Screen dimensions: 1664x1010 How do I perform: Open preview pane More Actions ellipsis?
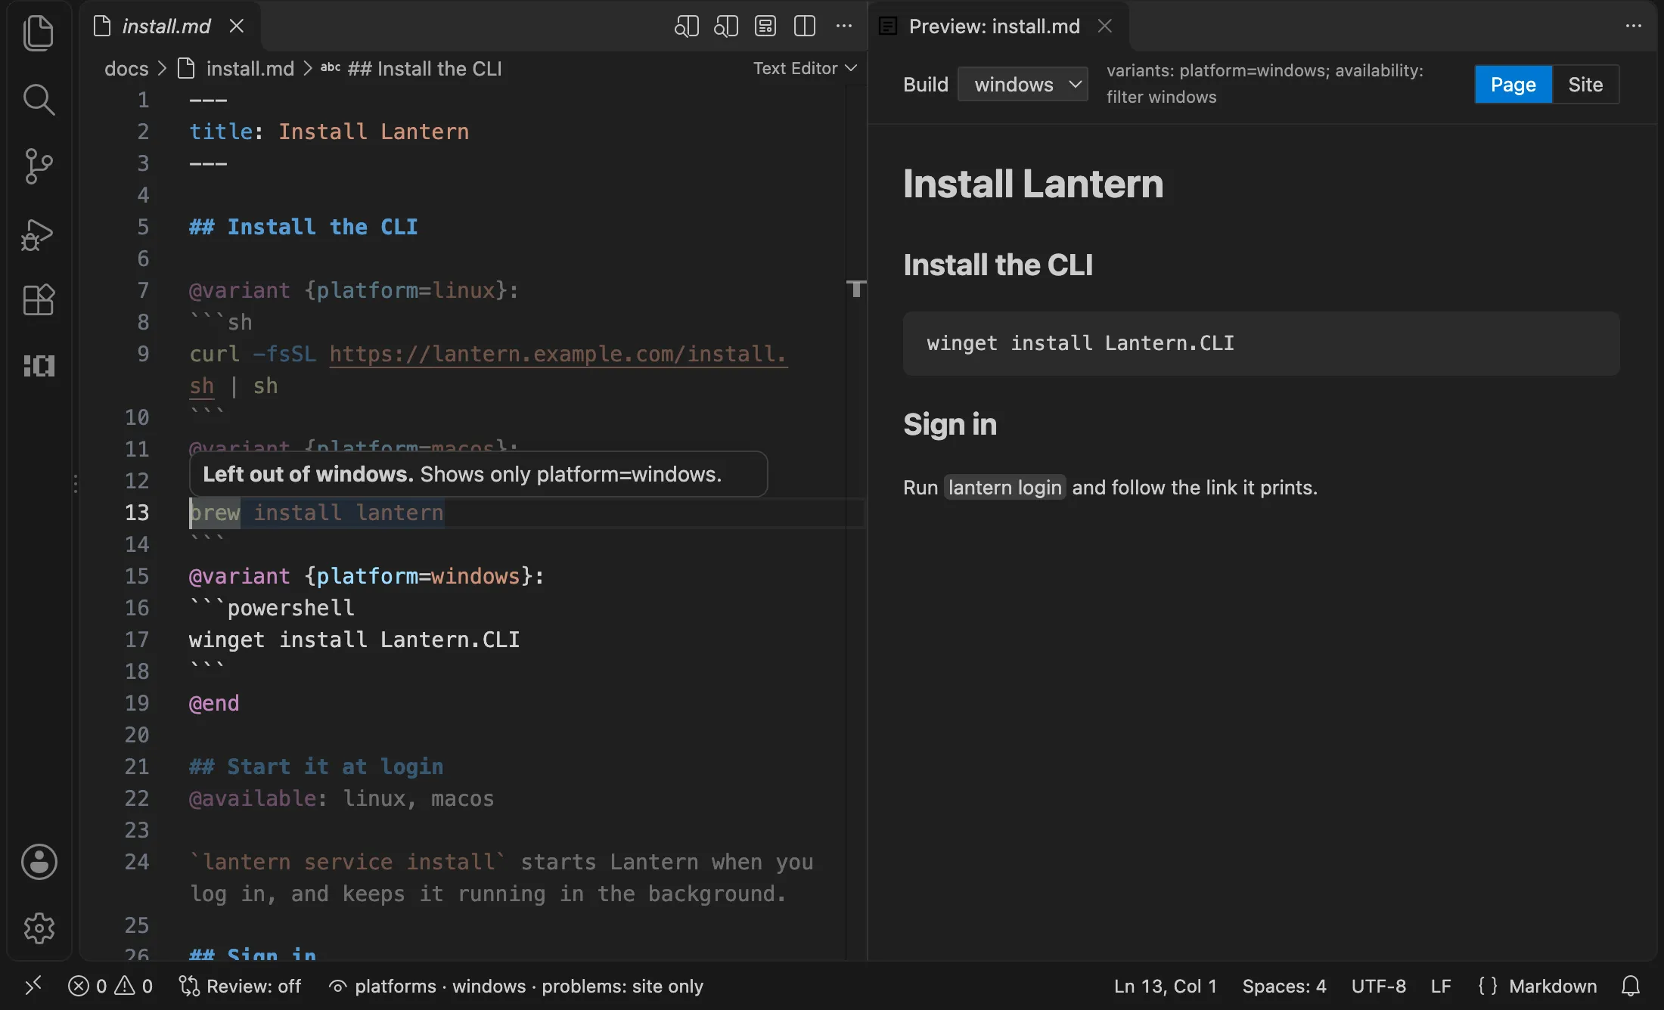(1634, 26)
